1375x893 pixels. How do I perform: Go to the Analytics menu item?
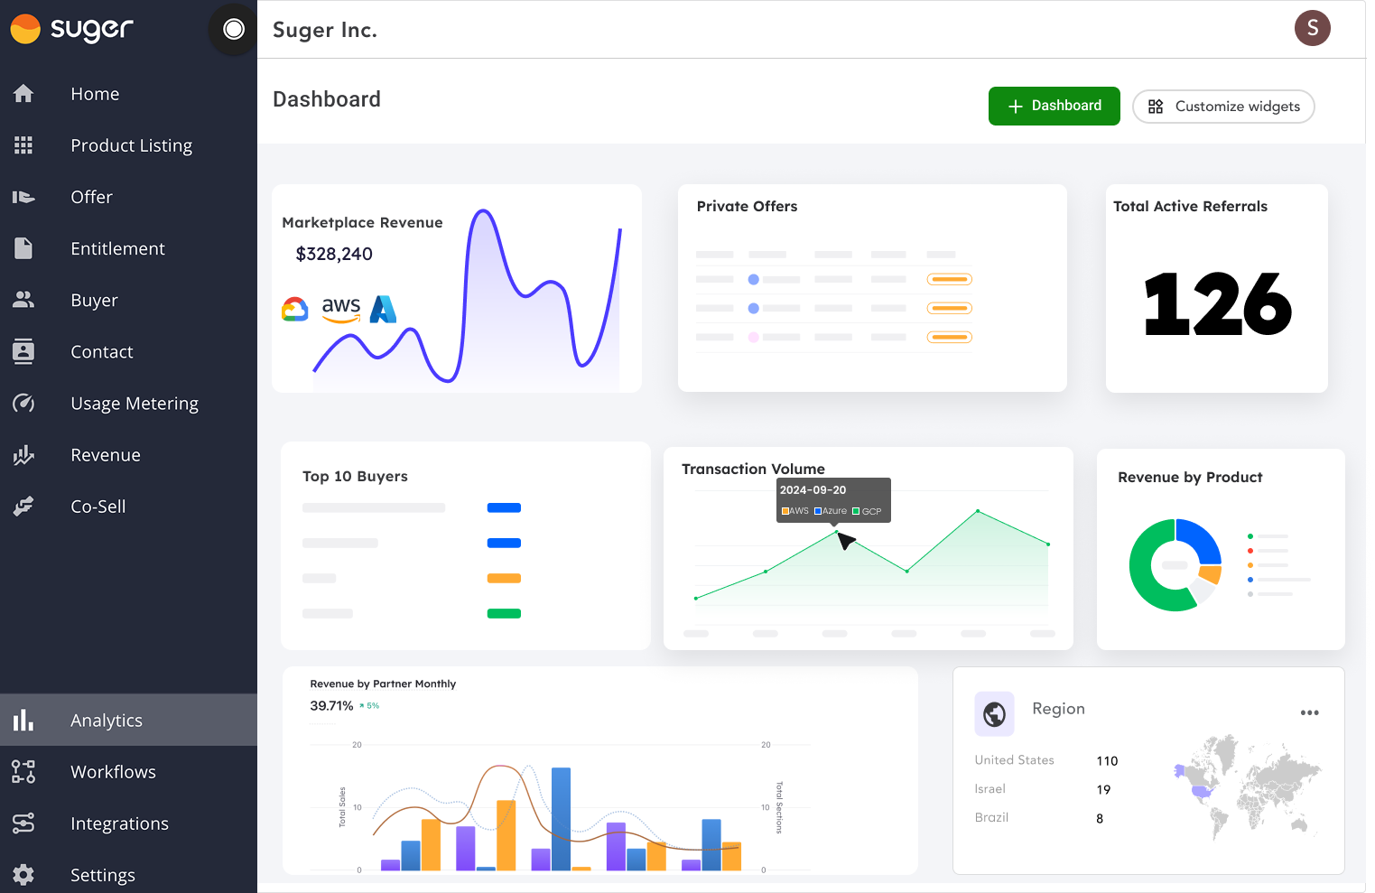[107, 721]
